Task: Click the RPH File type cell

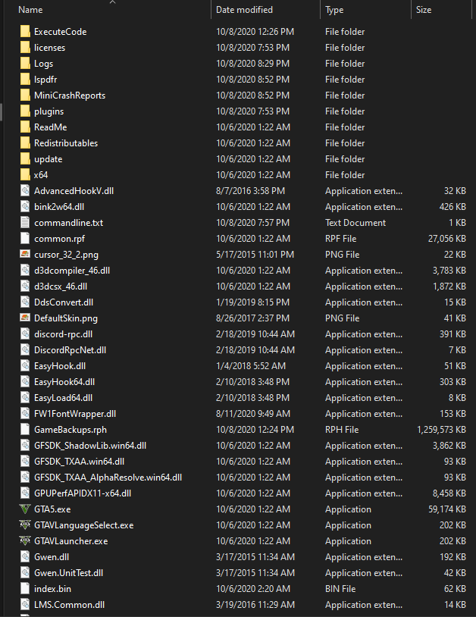Action: [342, 430]
